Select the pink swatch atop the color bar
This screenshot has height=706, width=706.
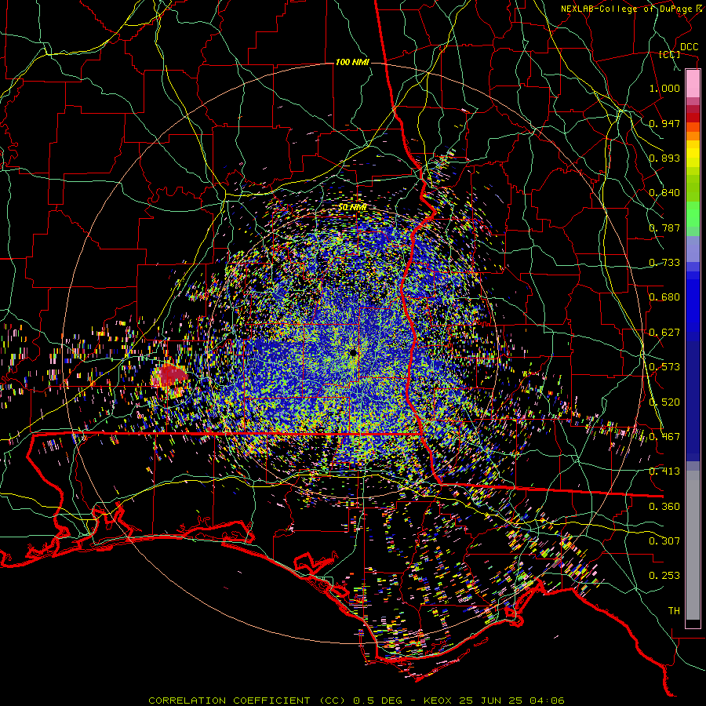[693, 84]
